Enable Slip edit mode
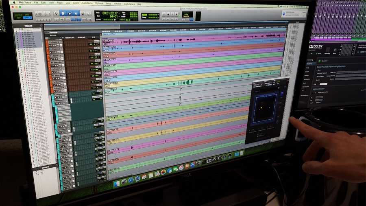This screenshot has height=206, width=366. [19, 18]
